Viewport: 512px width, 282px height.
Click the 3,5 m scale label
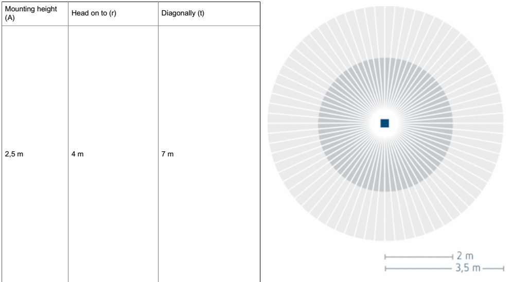[x=468, y=268]
